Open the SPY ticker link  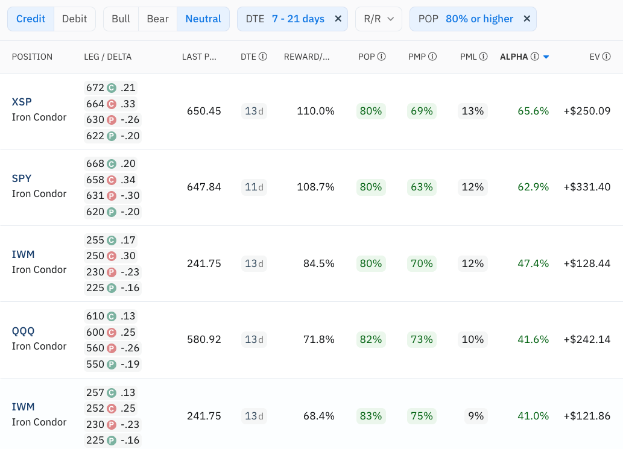coord(22,178)
